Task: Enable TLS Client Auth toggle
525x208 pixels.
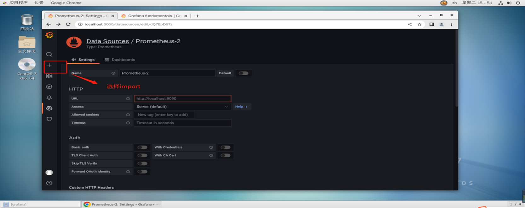Action: [x=142, y=156]
